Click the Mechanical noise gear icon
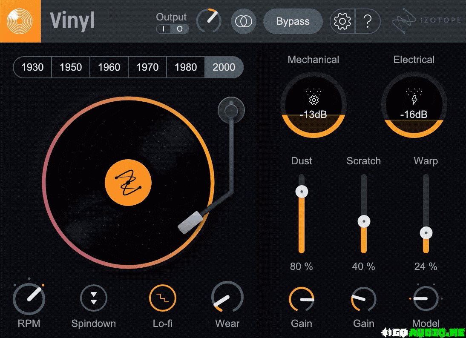 click(x=314, y=100)
